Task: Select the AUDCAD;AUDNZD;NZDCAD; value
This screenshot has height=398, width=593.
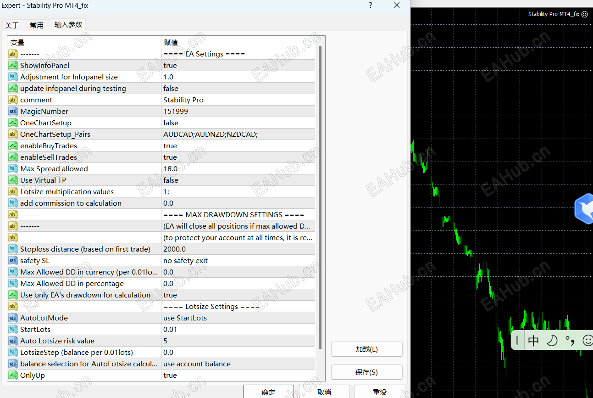Action: point(211,134)
